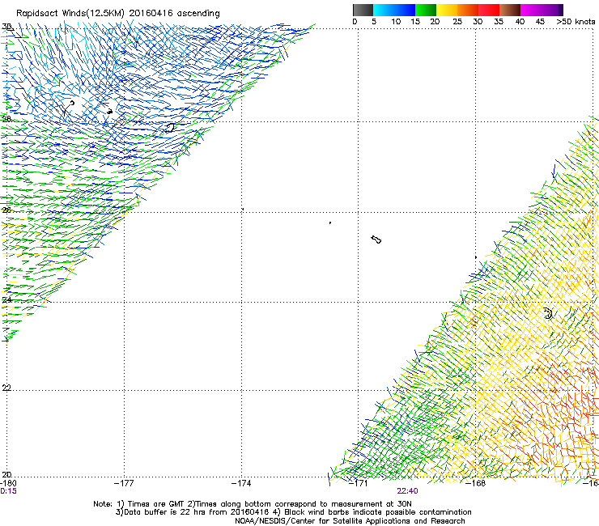Click the latitude label '24' on left axis

coord(6,300)
